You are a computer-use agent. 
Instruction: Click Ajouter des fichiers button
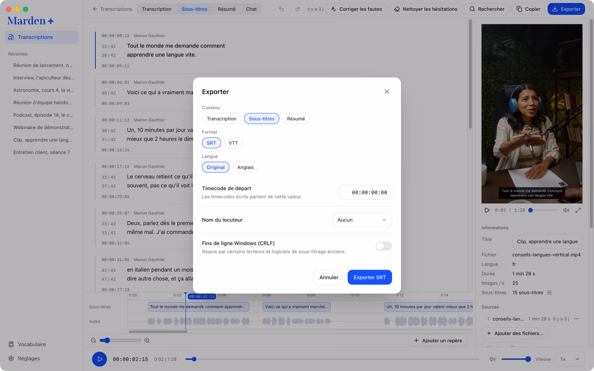pyautogui.click(x=515, y=333)
